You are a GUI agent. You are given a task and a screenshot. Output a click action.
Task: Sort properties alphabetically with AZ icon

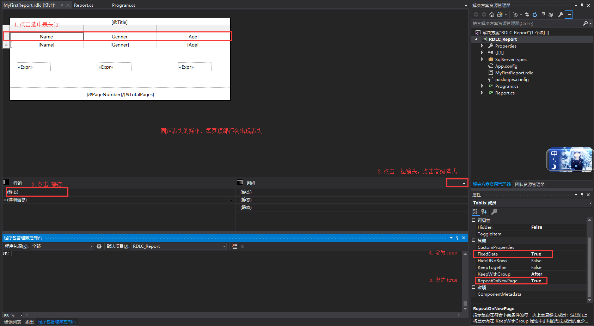click(x=483, y=211)
